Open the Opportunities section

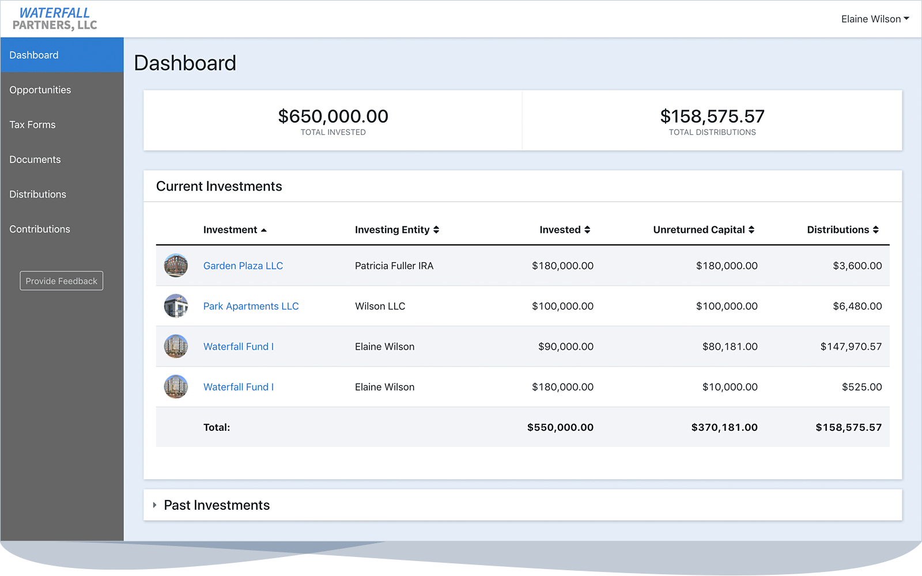40,89
